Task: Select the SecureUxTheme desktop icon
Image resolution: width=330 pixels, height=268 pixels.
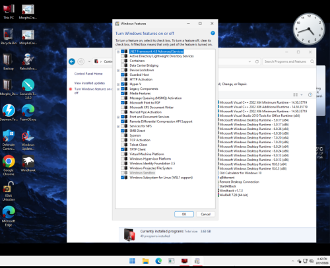Action: click(28, 89)
